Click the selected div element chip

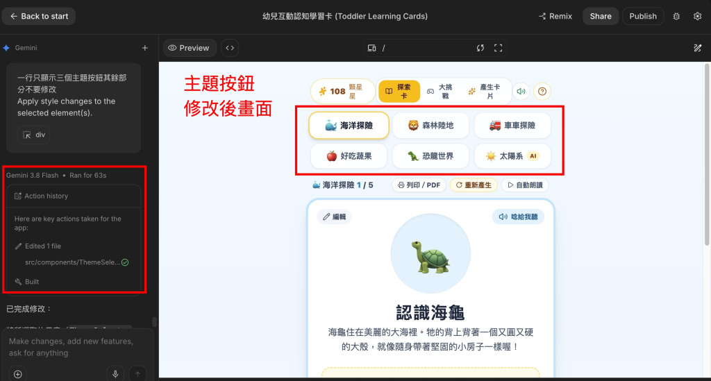tap(33, 135)
